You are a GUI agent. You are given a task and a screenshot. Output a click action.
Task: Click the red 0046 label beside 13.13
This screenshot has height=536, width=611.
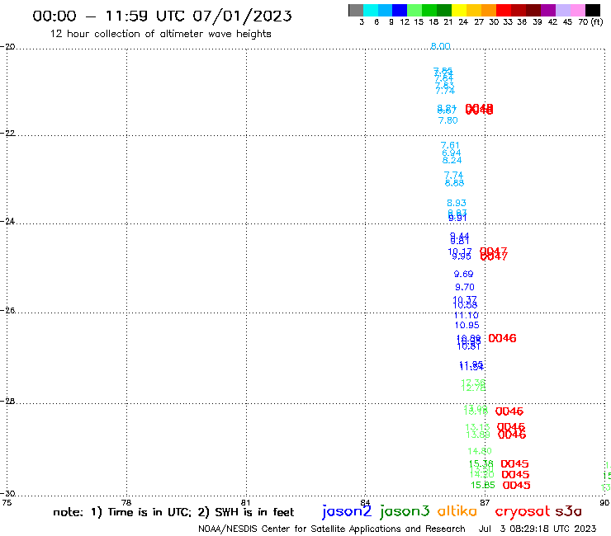[x=511, y=426]
